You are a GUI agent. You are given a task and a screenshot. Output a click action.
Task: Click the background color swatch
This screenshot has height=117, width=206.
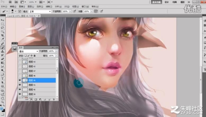[x=3, y=111]
